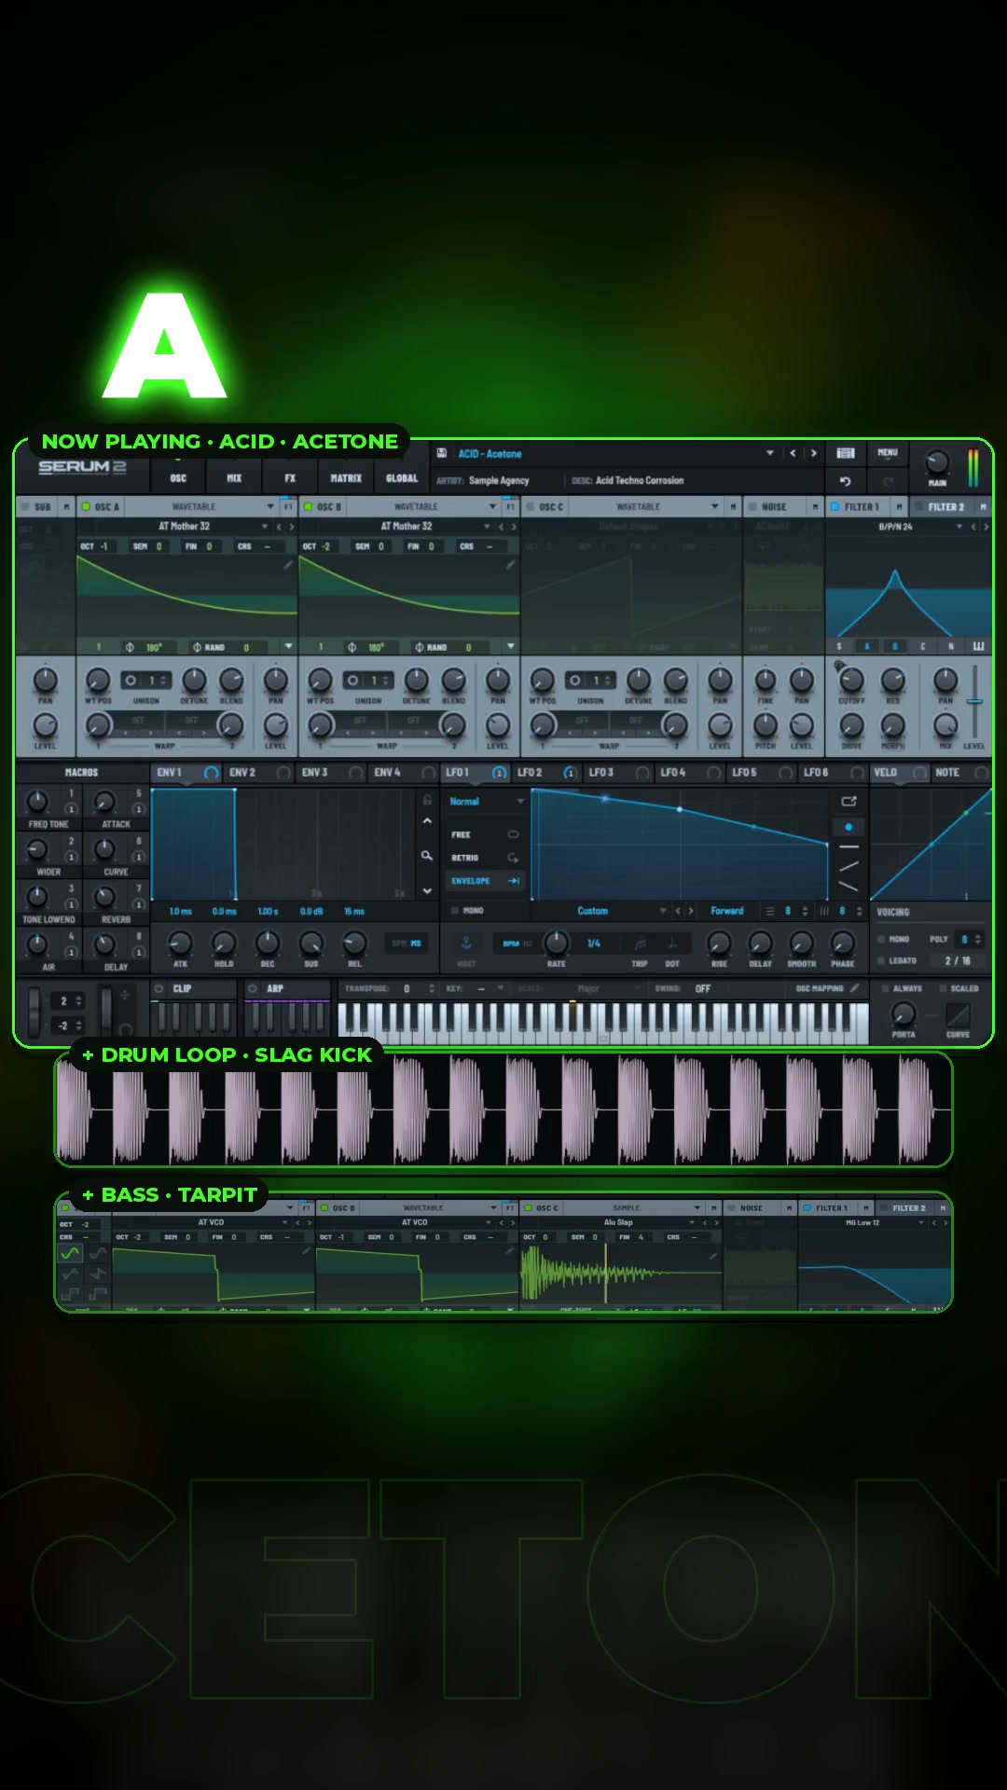Click the BPM/MS envelope time button
The height and width of the screenshot is (1790, 1007).
click(x=406, y=943)
